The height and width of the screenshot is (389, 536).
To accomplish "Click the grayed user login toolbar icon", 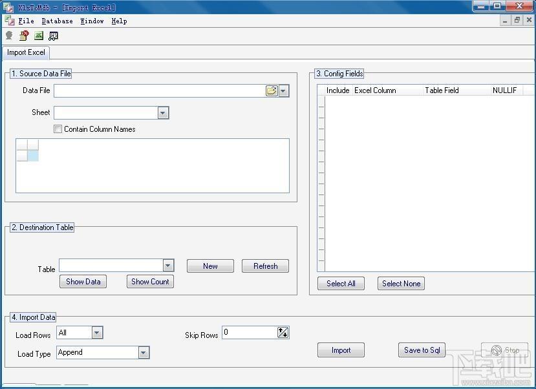I will 9,36.
